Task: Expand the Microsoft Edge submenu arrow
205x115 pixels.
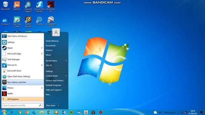Action: click(42, 54)
